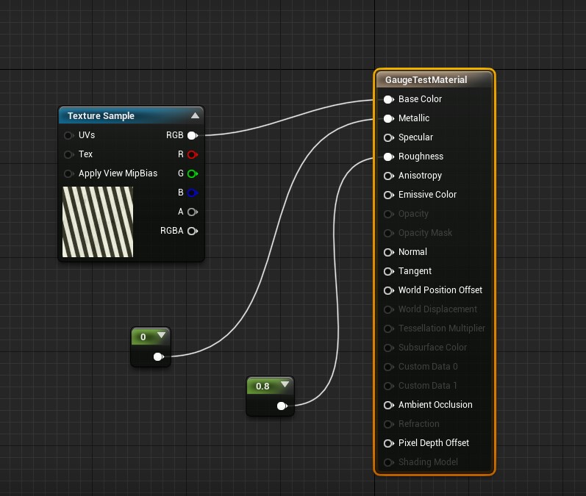Expand the 0 constant node arrow

pyautogui.click(x=161, y=336)
